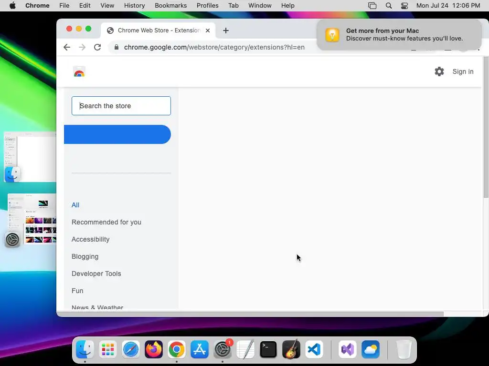The width and height of the screenshot is (489, 366).
Task: Open the Fun category
Action: coord(77,291)
